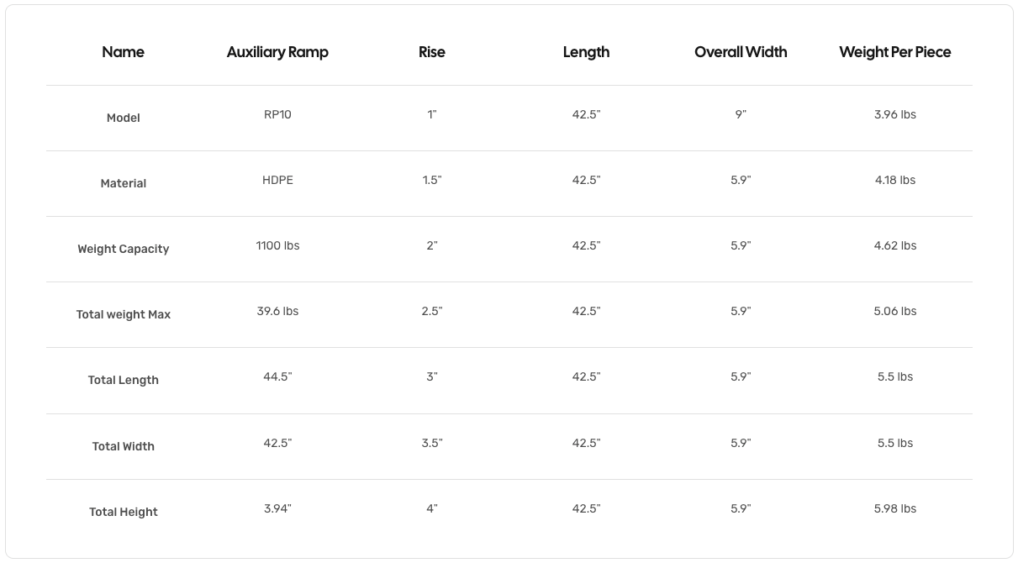
Task: Click the Weight Per Piece header
Action: pyautogui.click(x=894, y=52)
